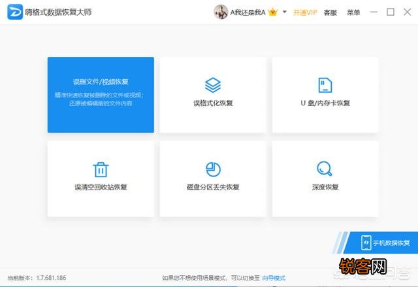Switch to 向导模式 via link

tap(274, 279)
